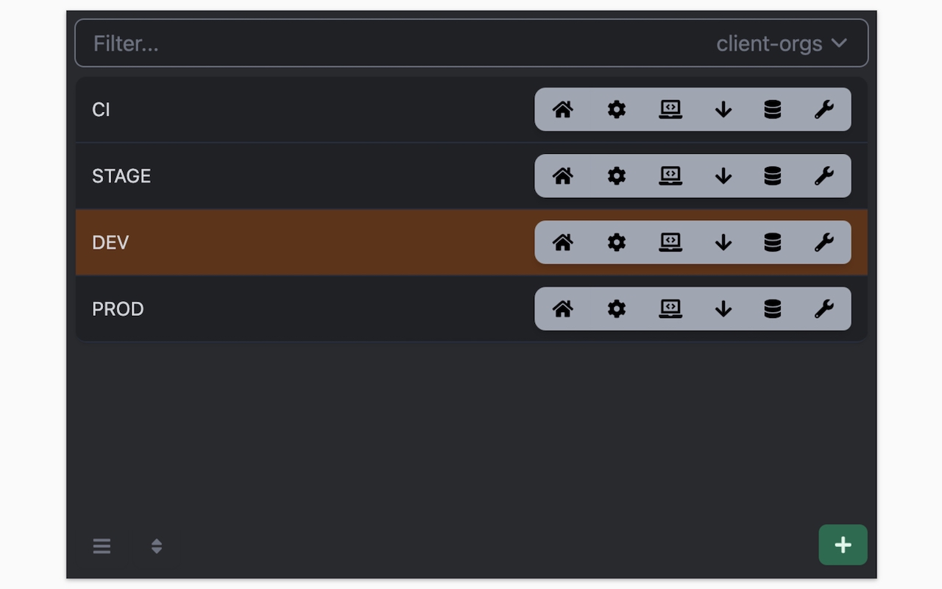
Task: Click the wrench icon in PROD row
Action: pos(824,308)
